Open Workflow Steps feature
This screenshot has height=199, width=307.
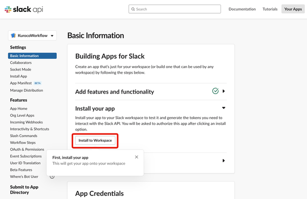pos(23,143)
